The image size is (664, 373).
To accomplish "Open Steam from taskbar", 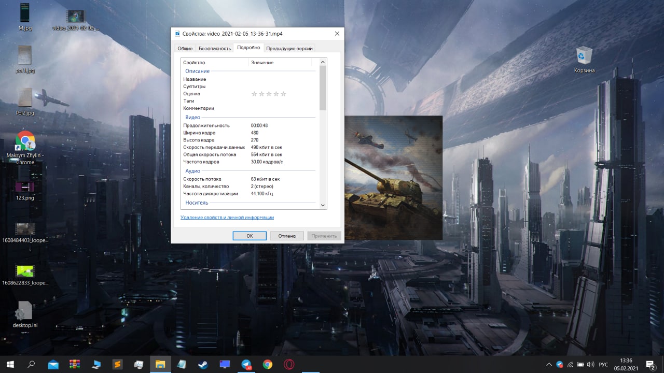I will (203, 364).
